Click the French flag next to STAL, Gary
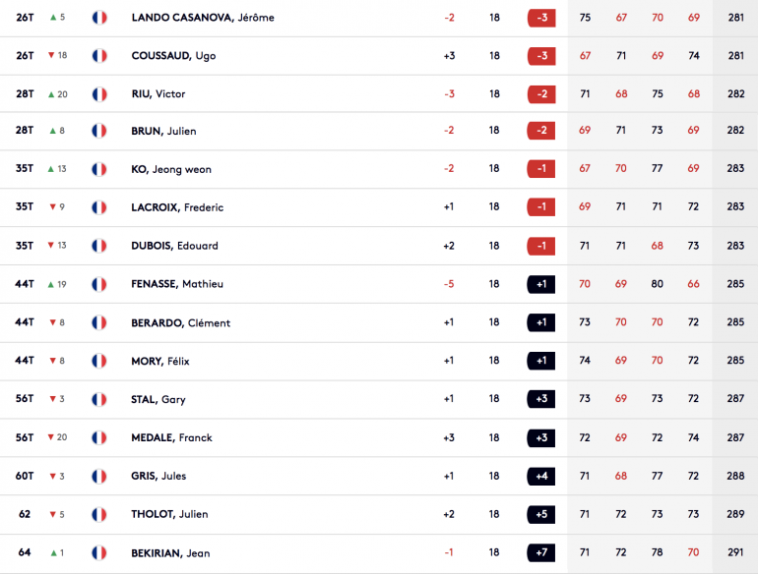Image resolution: width=758 pixels, height=574 pixels. (x=99, y=399)
